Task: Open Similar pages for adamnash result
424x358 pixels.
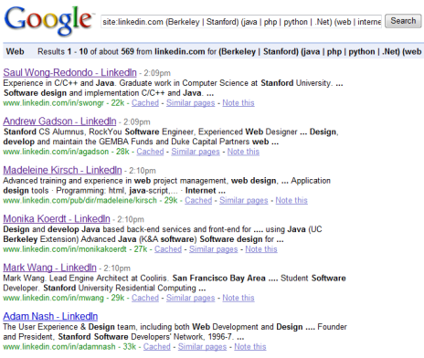Action: pyautogui.click(x=202, y=346)
